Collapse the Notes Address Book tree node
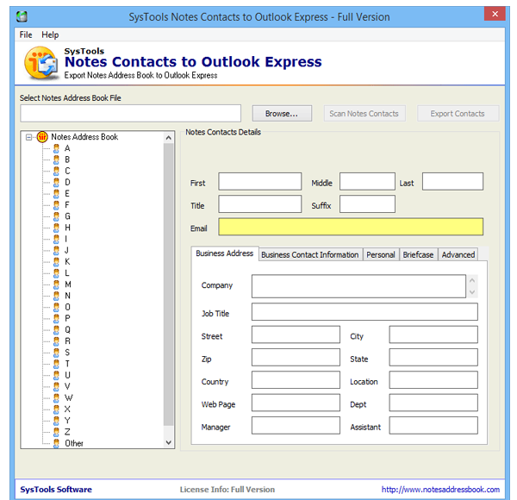The image size is (517, 500). click(29, 137)
